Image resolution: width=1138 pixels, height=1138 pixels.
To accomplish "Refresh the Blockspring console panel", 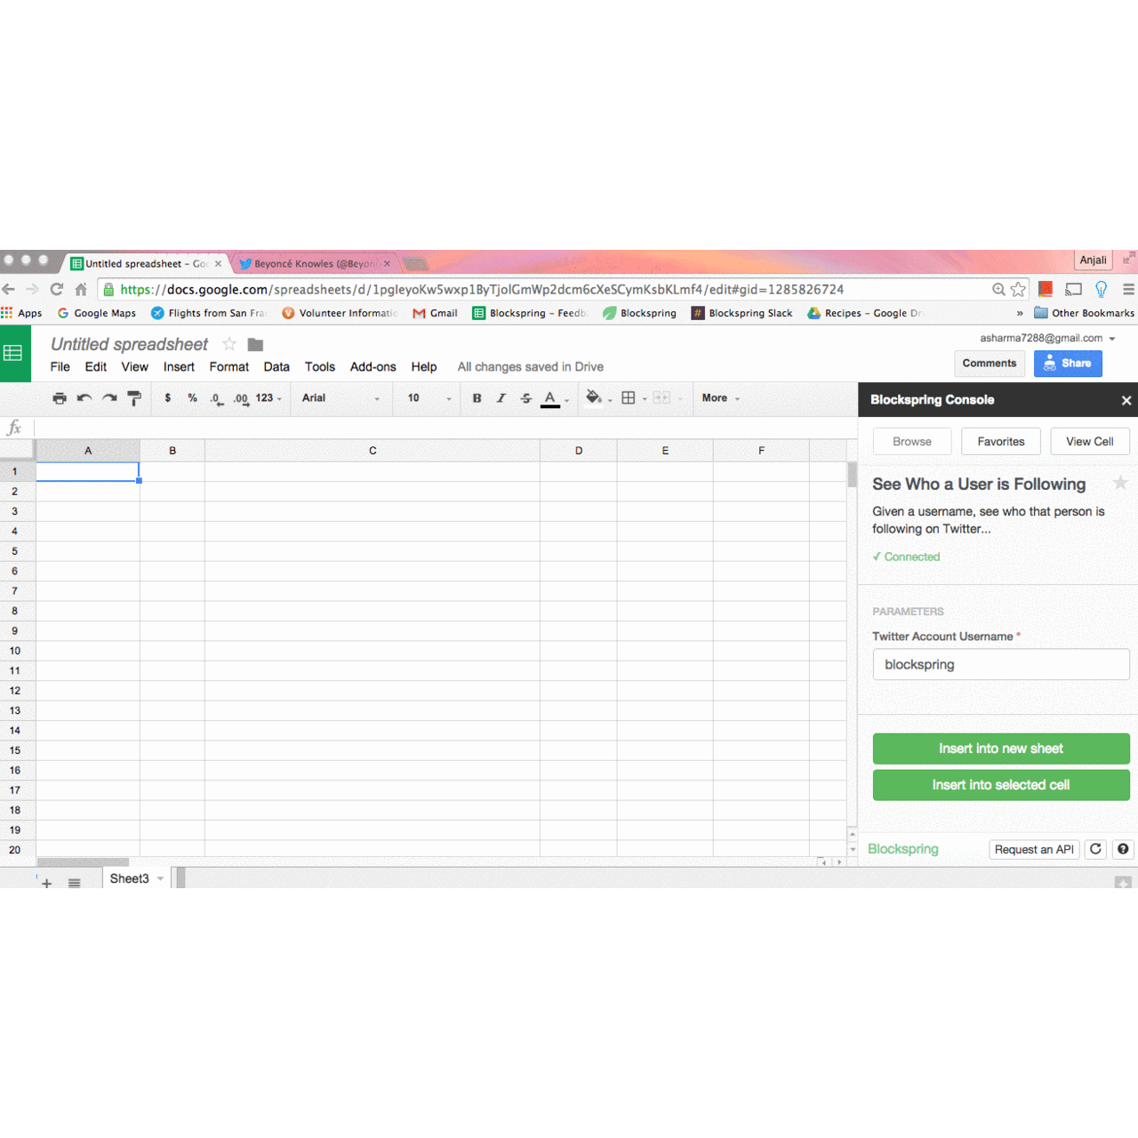I will tap(1095, 849).
